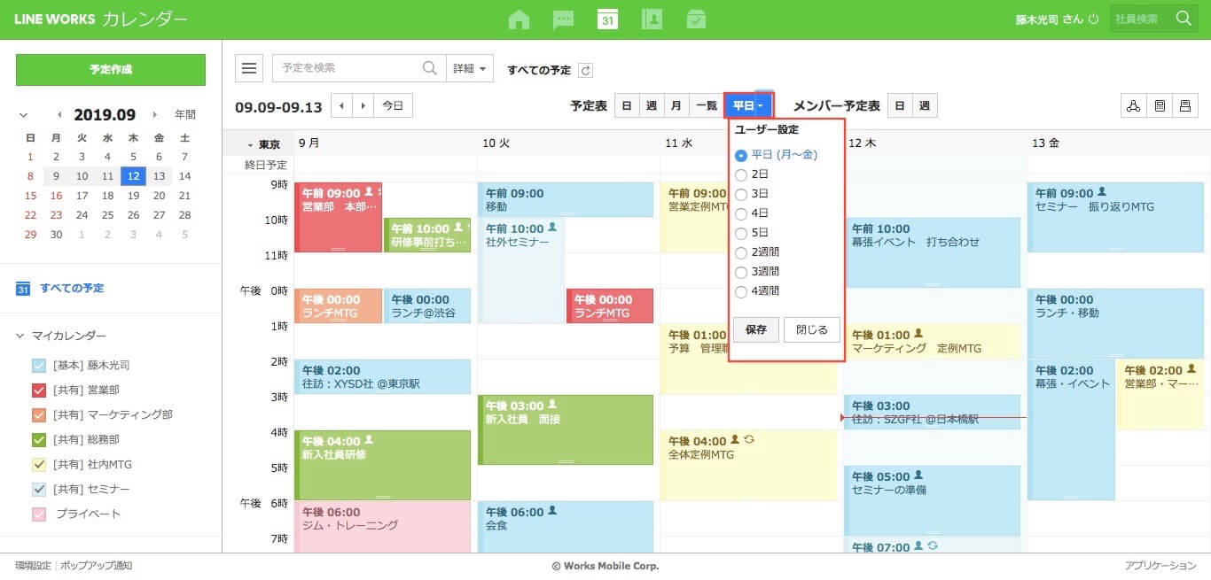This screenshot has width=1211, height=580.
Task: Click the 予定作成 button
Action: tap(111, 70)
